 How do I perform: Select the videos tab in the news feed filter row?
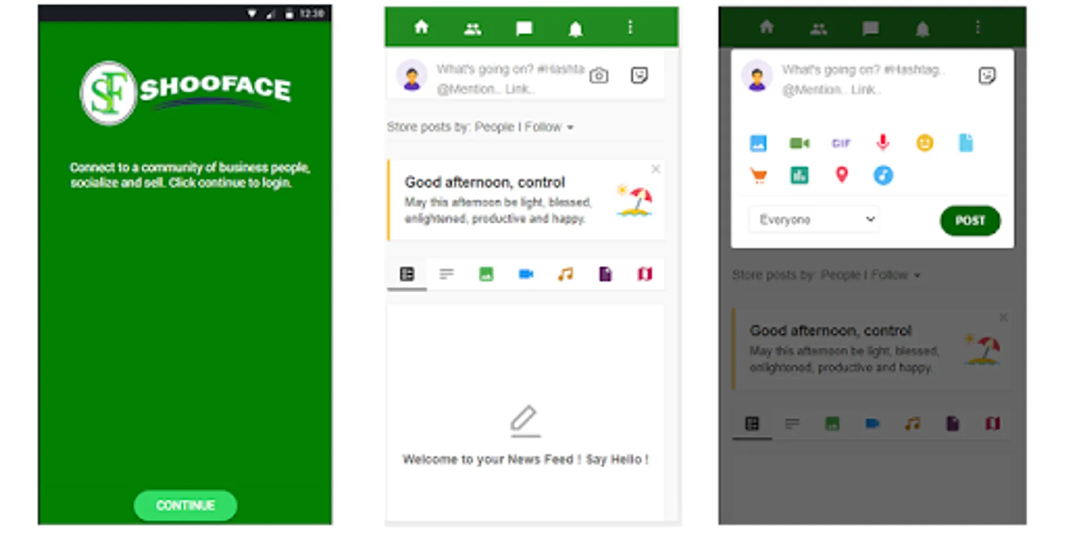tap(526, 274)
